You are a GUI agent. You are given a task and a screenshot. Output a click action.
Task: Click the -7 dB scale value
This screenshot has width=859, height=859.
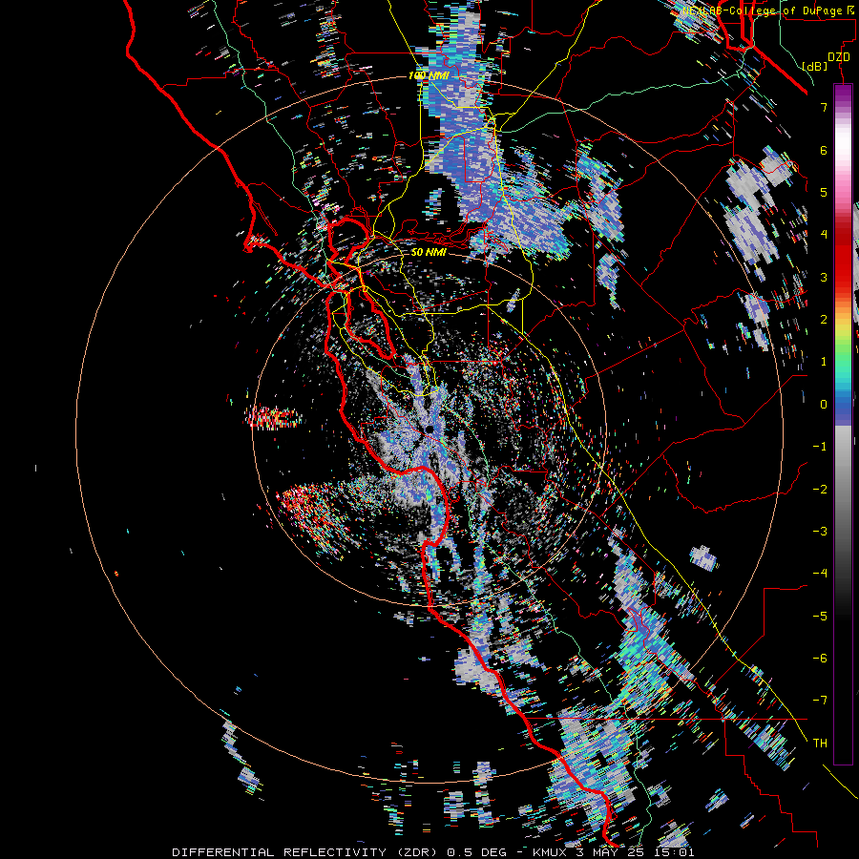click(x=820, y=701)
